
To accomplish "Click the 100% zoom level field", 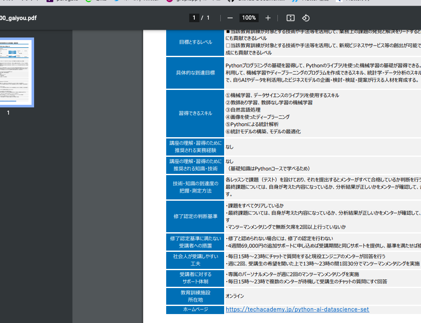I will pyautogui.click(x=249, y=18).
